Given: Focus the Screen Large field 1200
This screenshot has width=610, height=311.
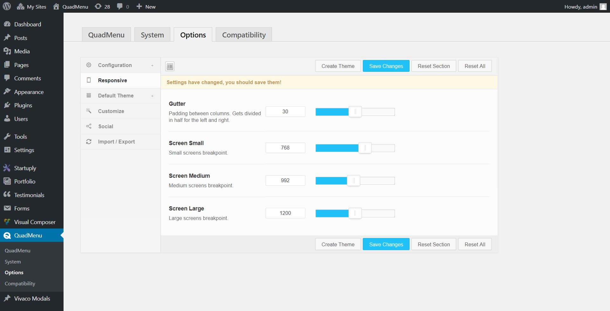Looking at the screenshot, I should pos(285,213).
